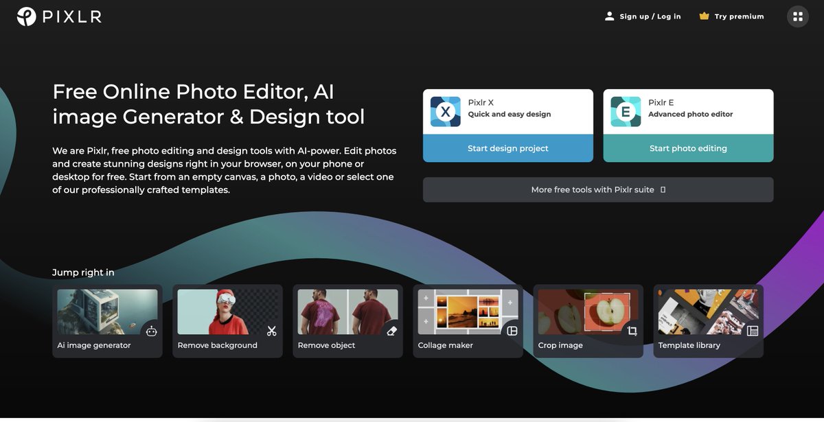Click the eraser icon on Remove object

coord(392,331)
